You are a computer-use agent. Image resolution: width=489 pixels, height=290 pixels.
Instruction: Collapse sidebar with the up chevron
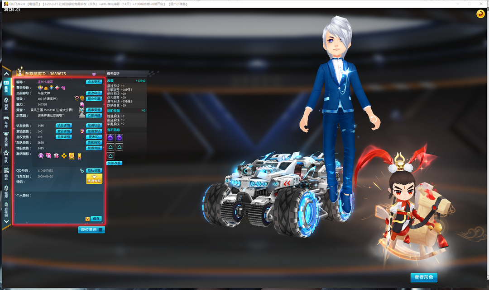click(6, 74)
